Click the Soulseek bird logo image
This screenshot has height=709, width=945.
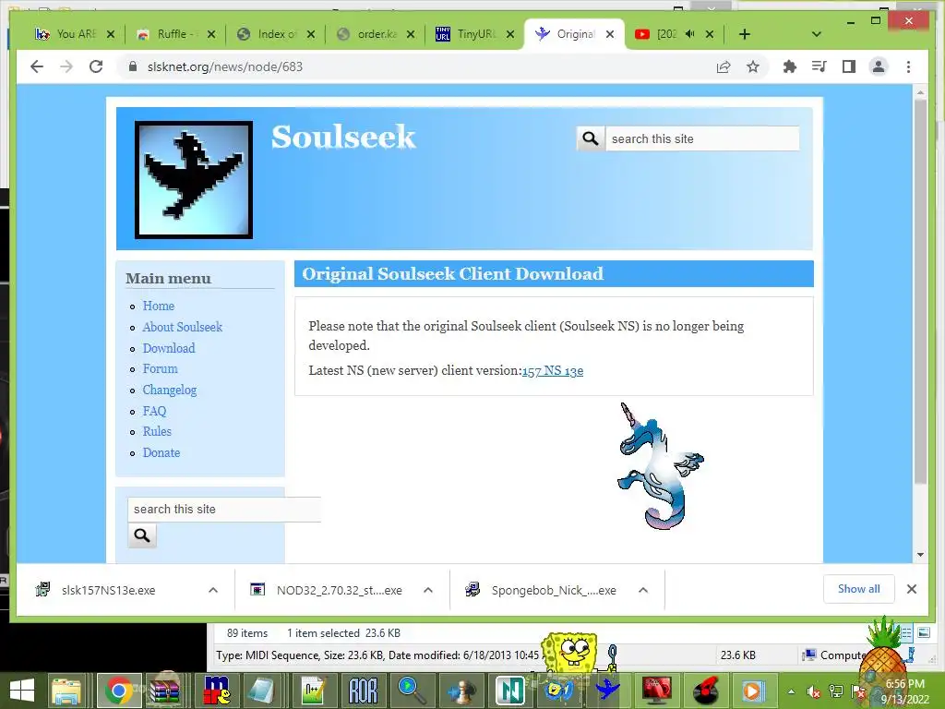[x=194, y=180]
